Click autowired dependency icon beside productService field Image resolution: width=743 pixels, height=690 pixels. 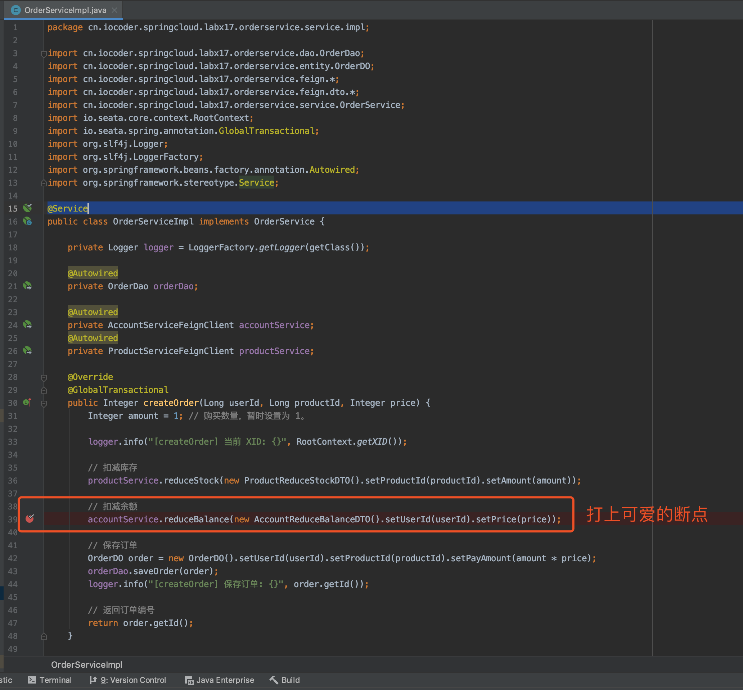point(28,351)
